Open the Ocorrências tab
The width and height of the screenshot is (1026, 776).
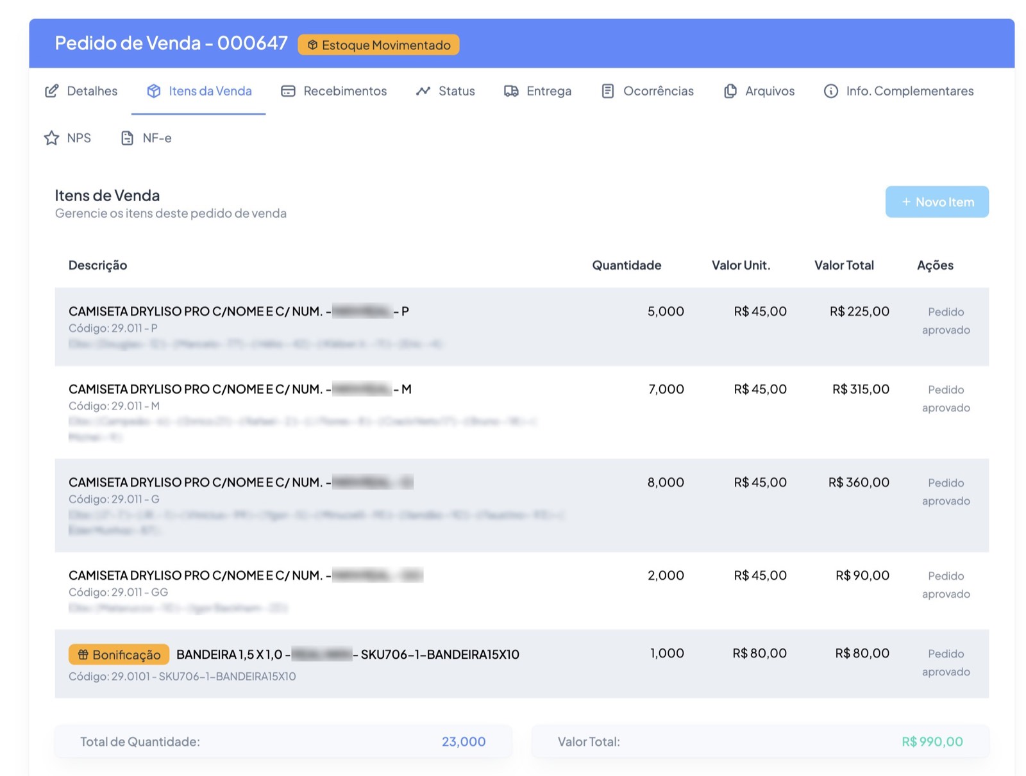pyautogui.click(x=647, y=91)
